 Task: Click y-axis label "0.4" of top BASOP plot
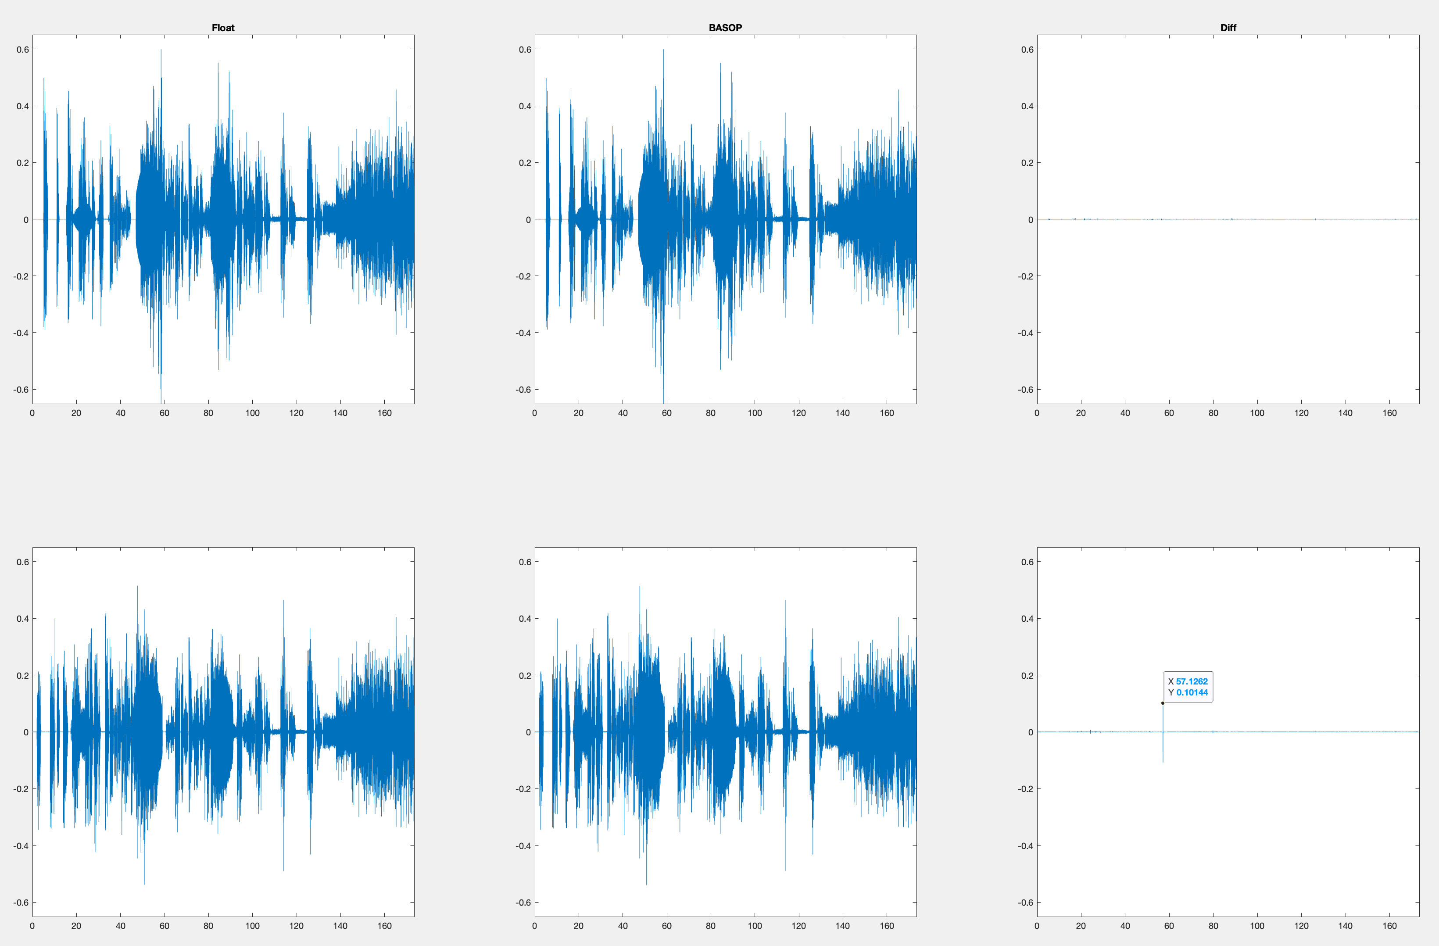(x=525, y=107)
